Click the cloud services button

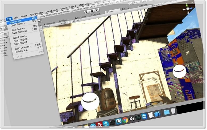[144, 1]
